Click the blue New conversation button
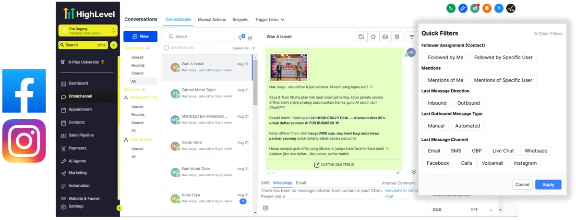Image resolution: width=576 pixels, height=220 pixels. (140, 37)
